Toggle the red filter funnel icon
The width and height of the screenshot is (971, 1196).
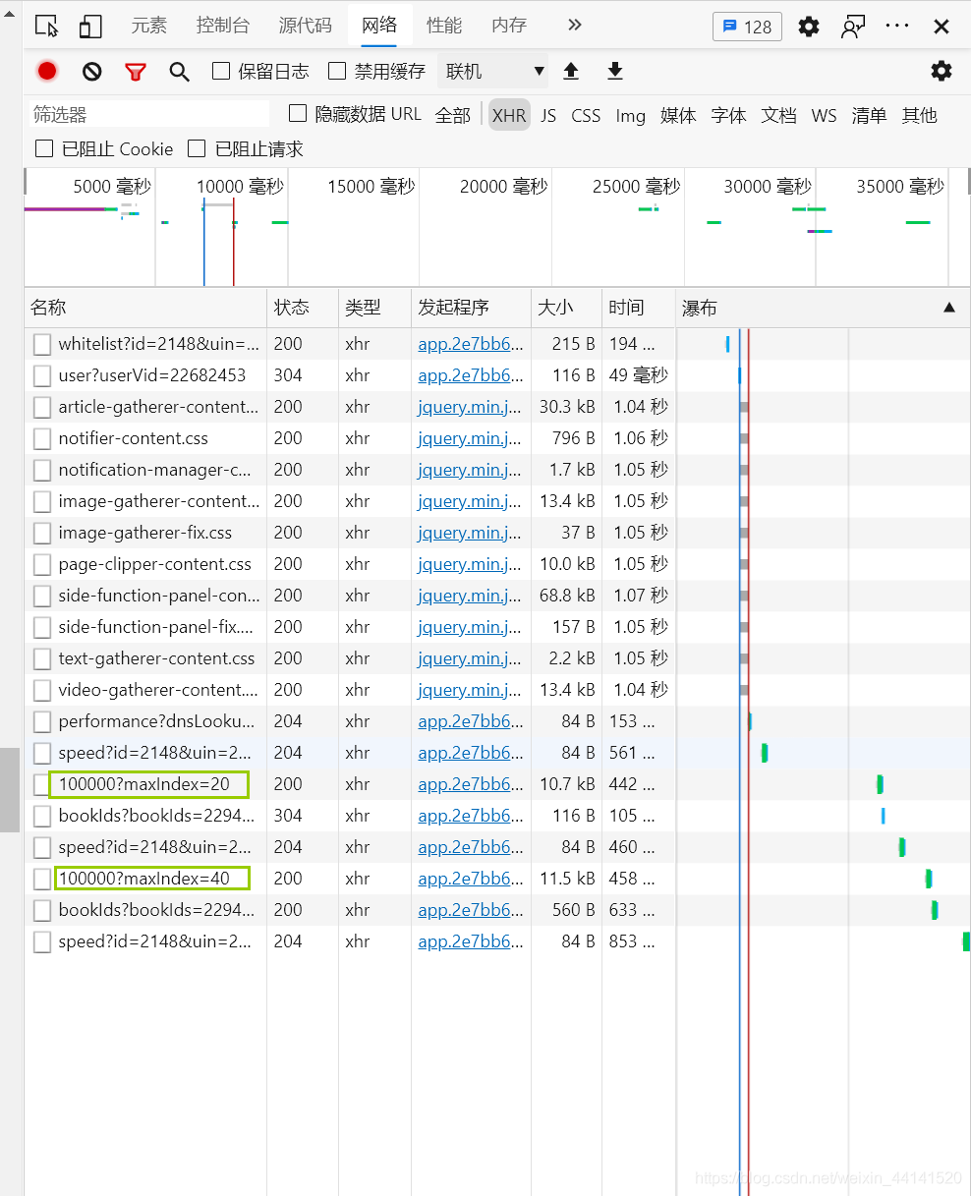click(136, 71)
